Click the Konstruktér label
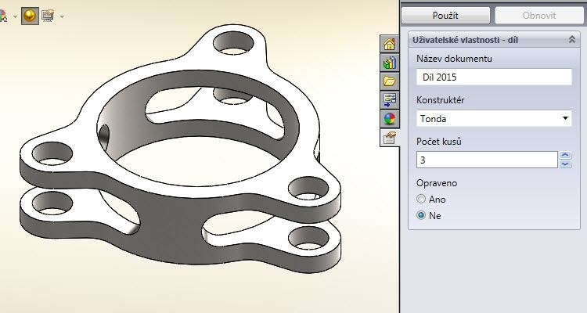The width and height of the screenshot is (587, 313). 440,100
